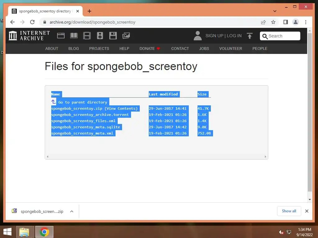Open the browser side panel

(x=286, y=22)
